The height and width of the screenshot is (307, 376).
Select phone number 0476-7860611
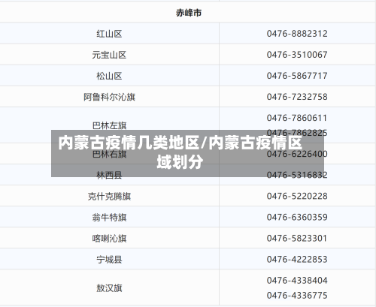297,118
